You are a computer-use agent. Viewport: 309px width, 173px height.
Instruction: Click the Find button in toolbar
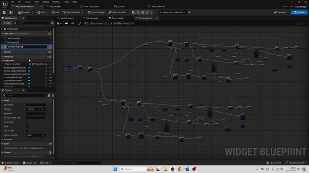click(56, 12)
